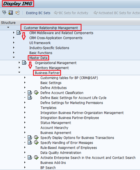This screenshot has width=140, height=170.
Task: Click BC Sets for Activity button
Action: click(71, 13)
